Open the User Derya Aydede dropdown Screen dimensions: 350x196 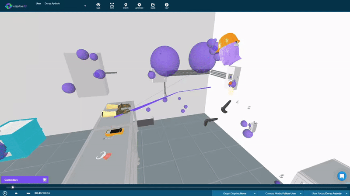coord(85,6)
